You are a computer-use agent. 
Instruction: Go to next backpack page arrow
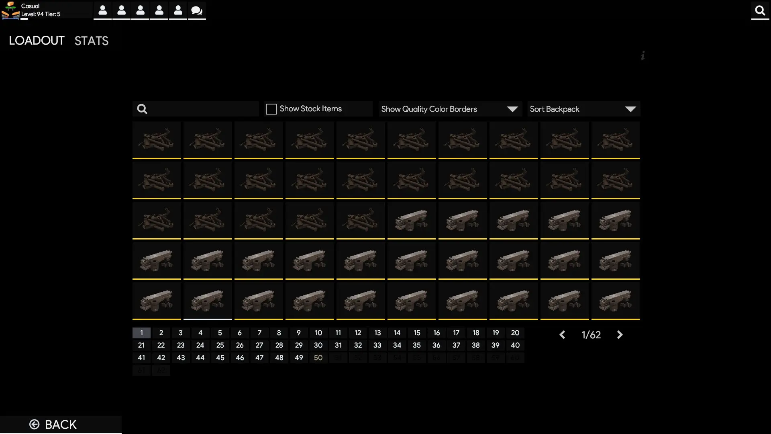pos(620,335)
